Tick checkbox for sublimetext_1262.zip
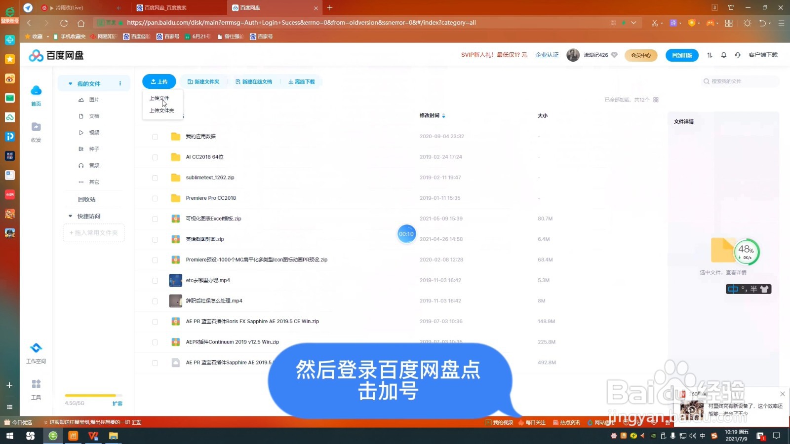 [155, 178]
